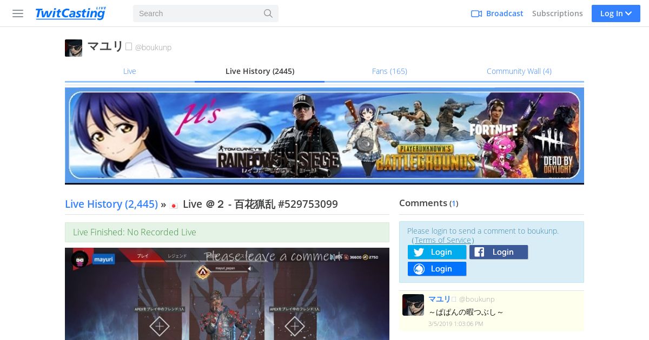The height and width of the screenshot is (340, 649).
Task: Expand the Log In dropdown
Action: pyautogui.click(x=615, y=13)
